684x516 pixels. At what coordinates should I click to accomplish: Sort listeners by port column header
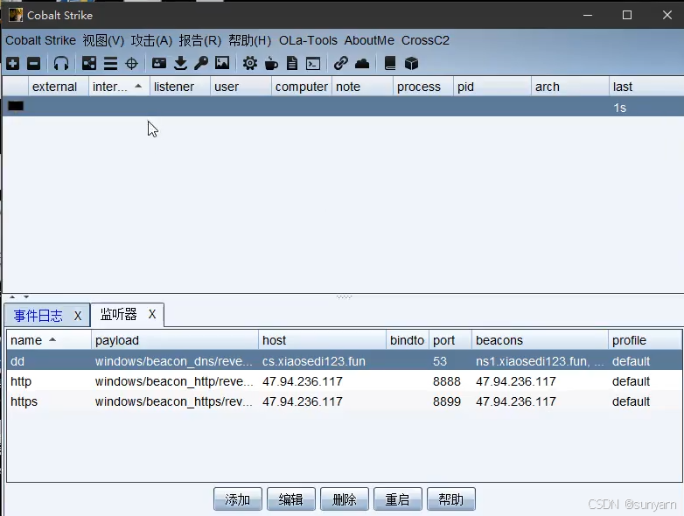click(x=450, y=340)
